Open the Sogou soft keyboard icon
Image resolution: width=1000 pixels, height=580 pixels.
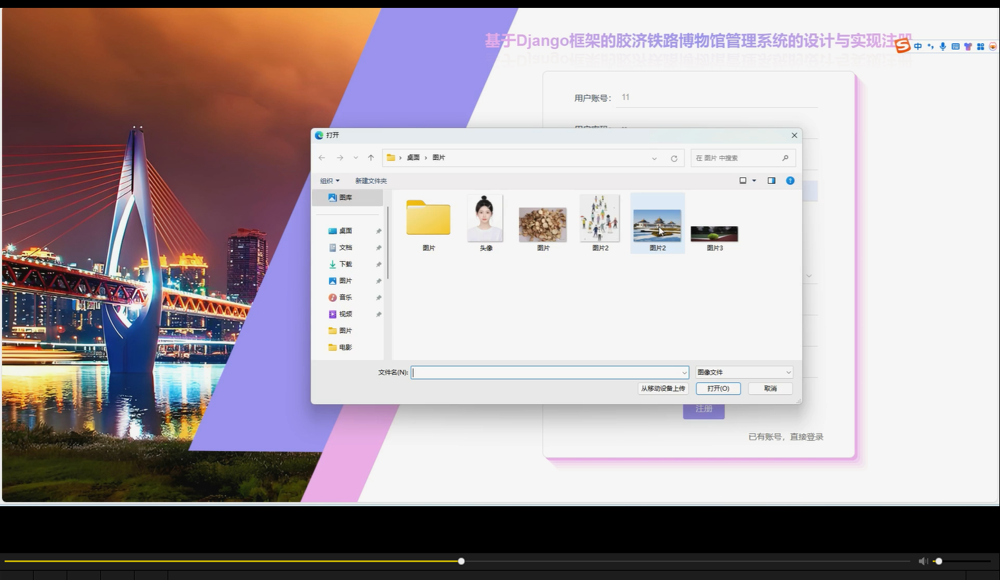tap(955, 46)
